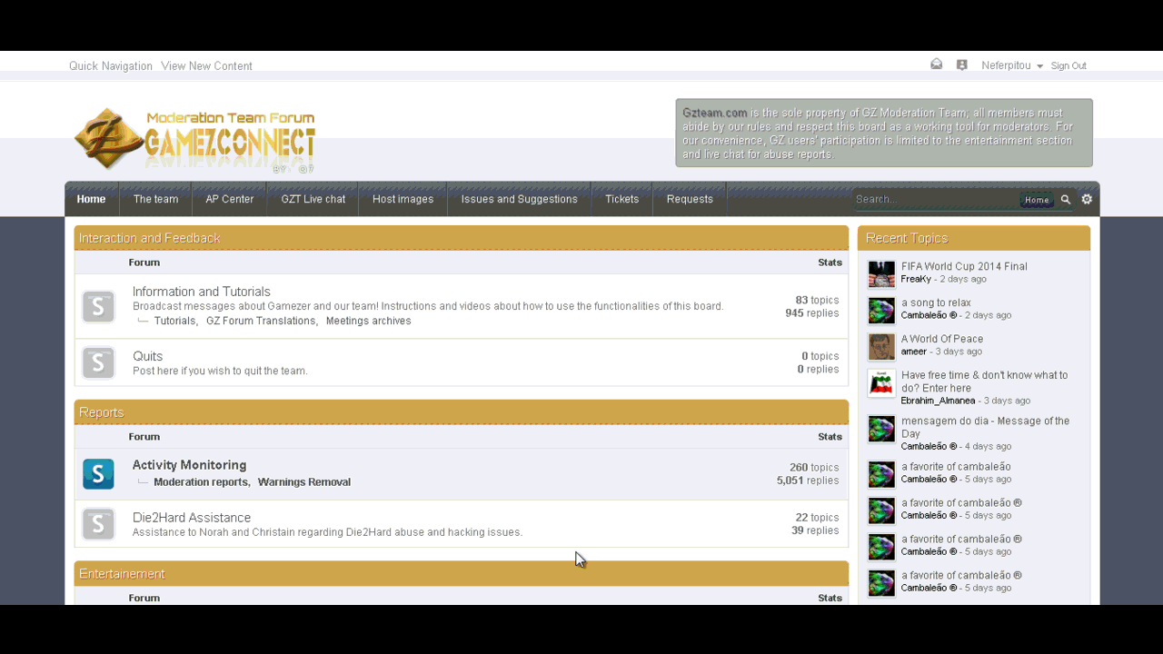
Task: Click the 945 replies stat
Action: [812, 313]
